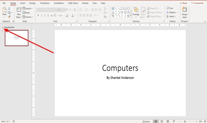This screenshot has width=207, height=123.
Task: Center align text
Action: pyautogui.click(x=84, y=15)
